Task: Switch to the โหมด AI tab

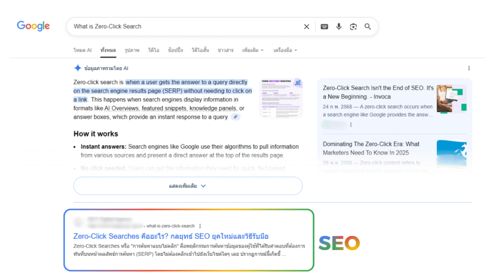Action: pos(82,50)
